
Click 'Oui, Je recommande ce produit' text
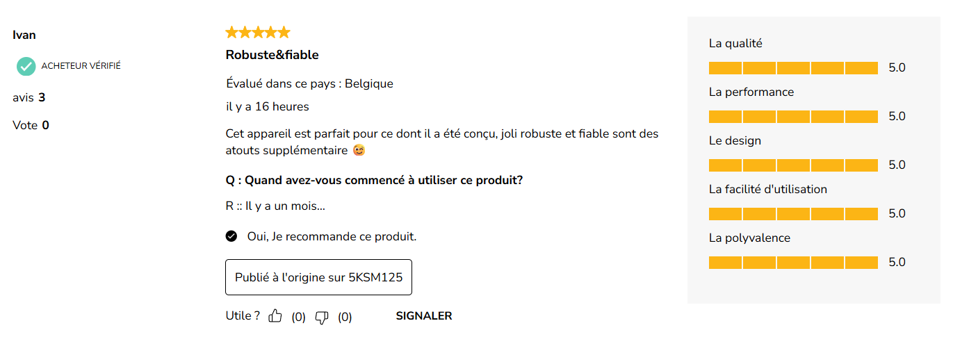coord(332,236)
